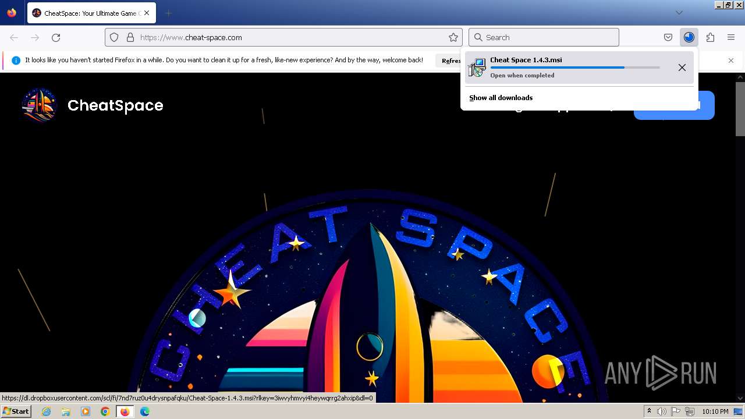The height and width of the screenshot is (419, 745).
Task: Open the Windows Start menu
Action: [x=16, y=411]
